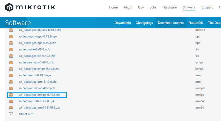Click the Software page heading

point(18,23)
